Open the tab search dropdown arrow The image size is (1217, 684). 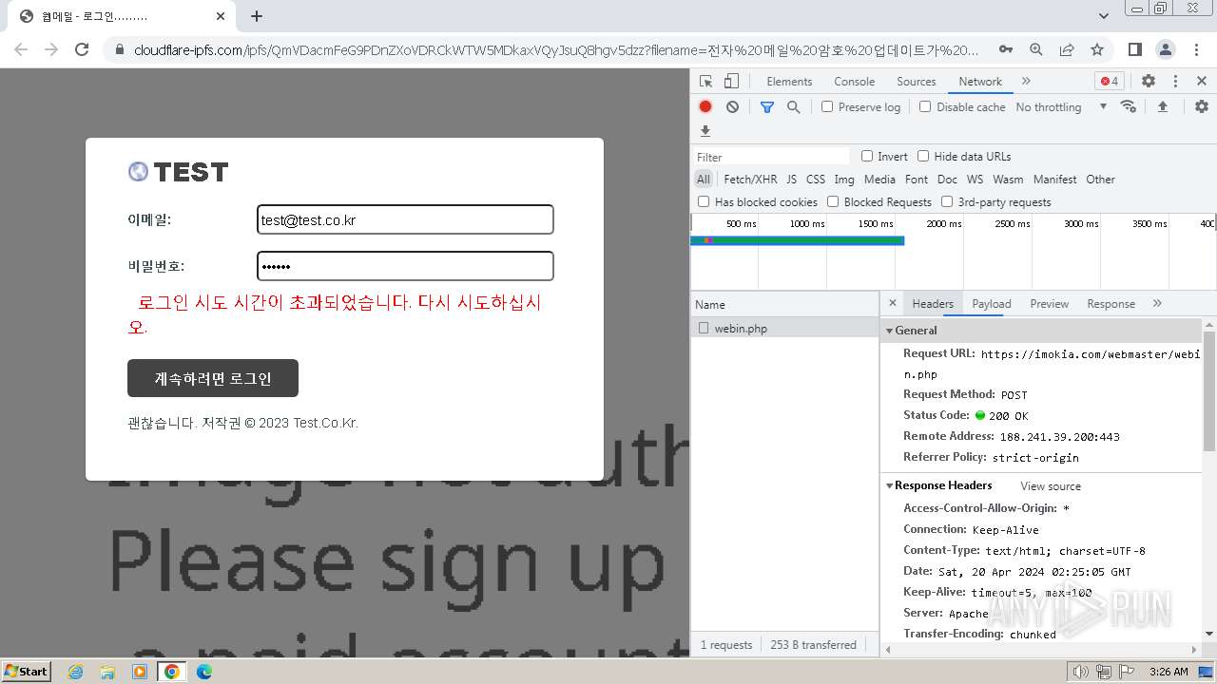pyautogui.click(x=1104, y=16)
